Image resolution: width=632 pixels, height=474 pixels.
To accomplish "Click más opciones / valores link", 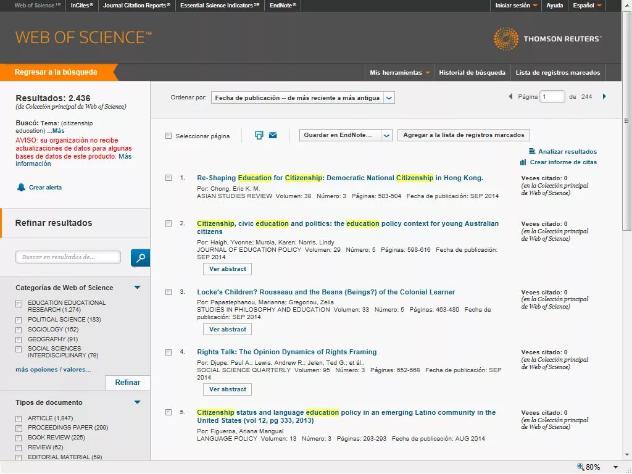I will 53,369.
